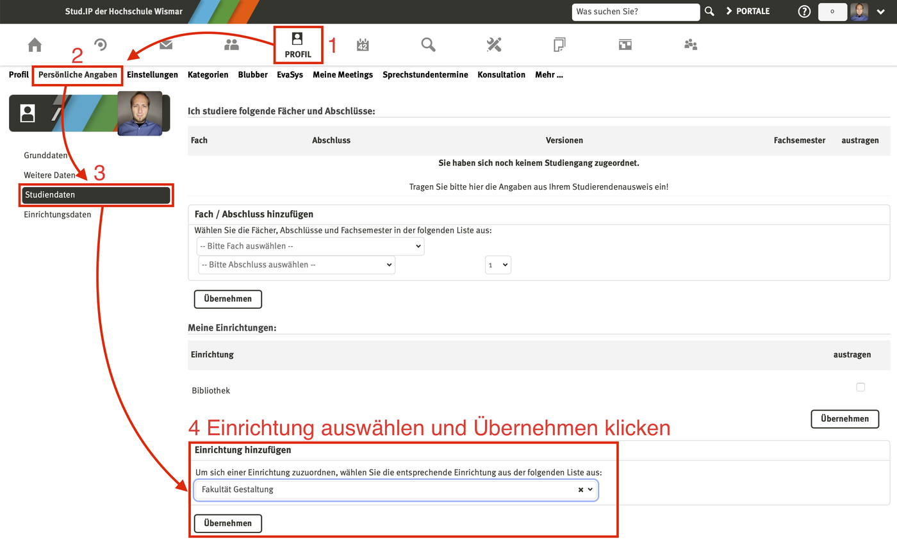Open the Stud.IP home page icon
Image resolution: width=897 pixels, height=544 pixels.
click(x=34, y=44)
